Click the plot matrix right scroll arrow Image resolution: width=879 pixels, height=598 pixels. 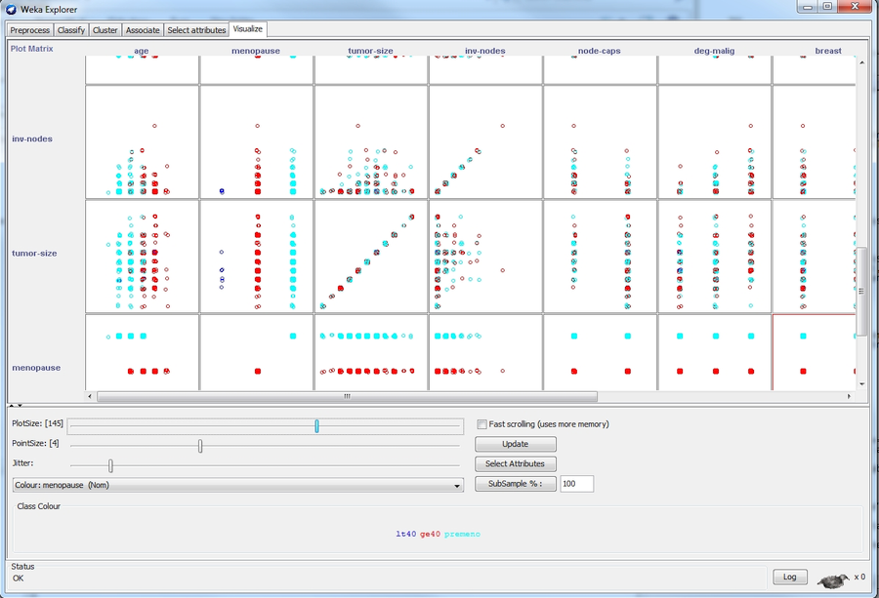[849, 396]
